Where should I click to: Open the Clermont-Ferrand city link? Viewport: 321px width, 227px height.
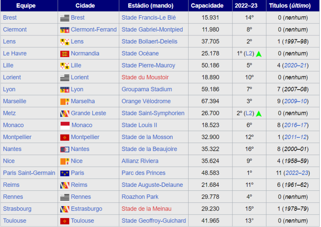93,30
